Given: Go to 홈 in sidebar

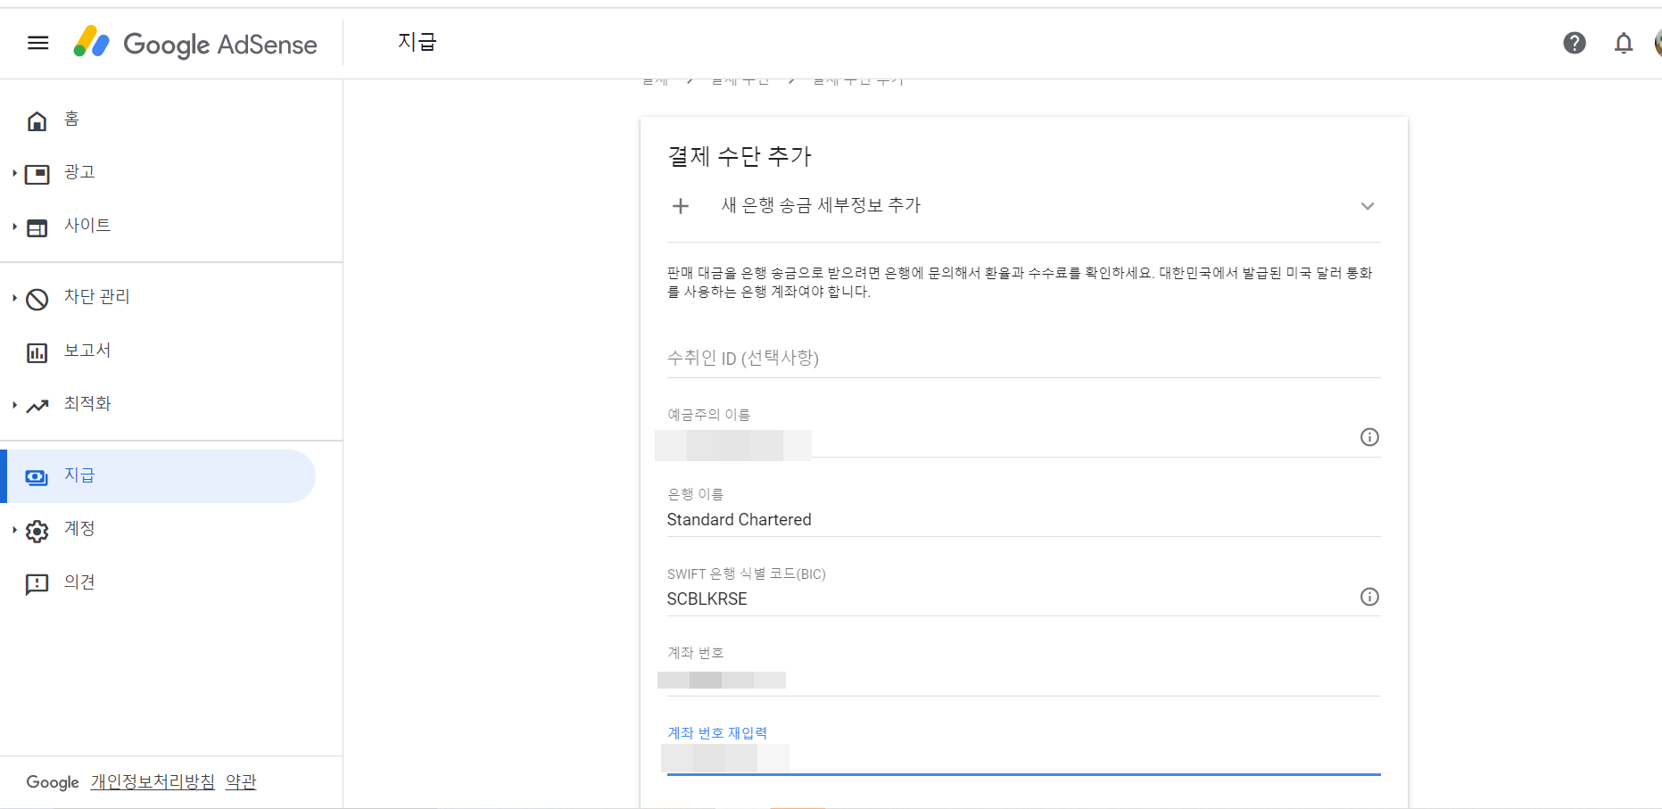Looking at the screenshot, I should click(x=158, y=120).
